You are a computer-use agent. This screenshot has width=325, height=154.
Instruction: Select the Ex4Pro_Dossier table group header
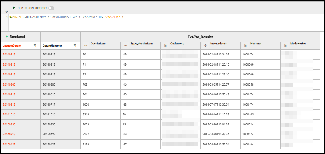200,37
